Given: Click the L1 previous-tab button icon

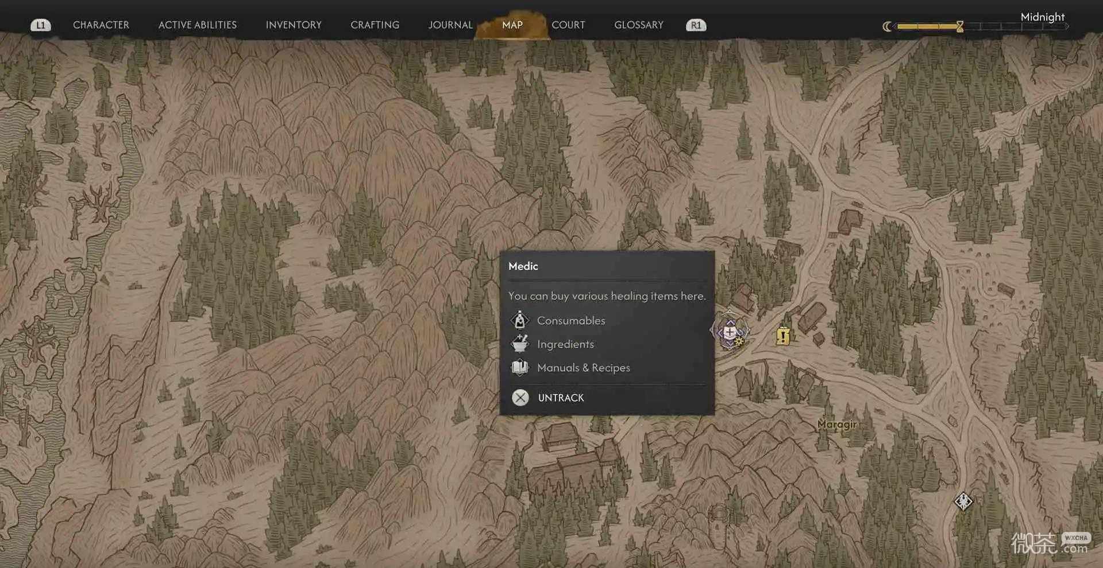Looking at the screenshot, I should click(40, 25).
